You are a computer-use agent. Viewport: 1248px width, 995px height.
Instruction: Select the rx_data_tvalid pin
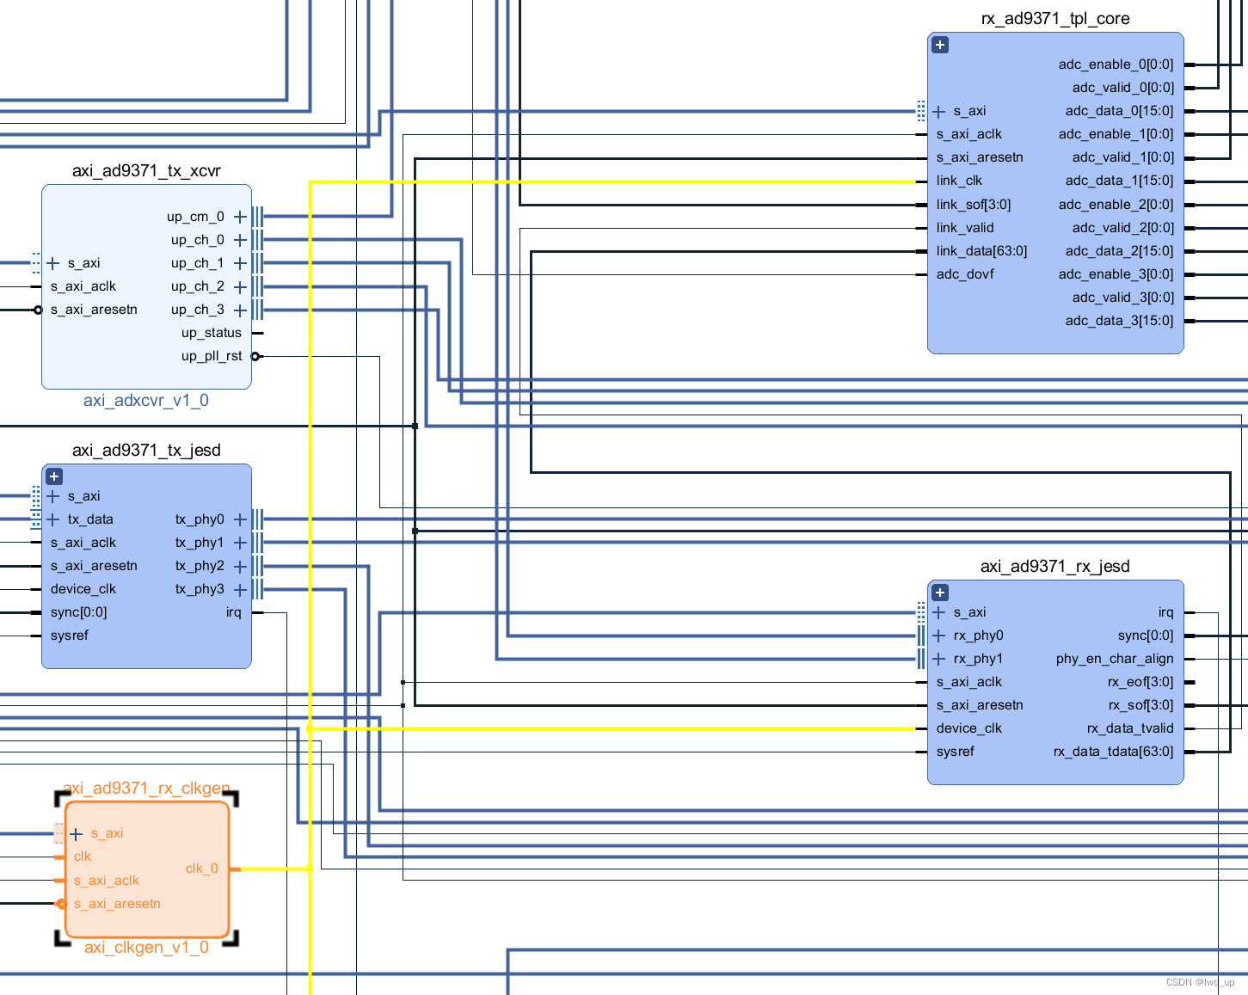pyautogui.click(x=1130, y=728)
